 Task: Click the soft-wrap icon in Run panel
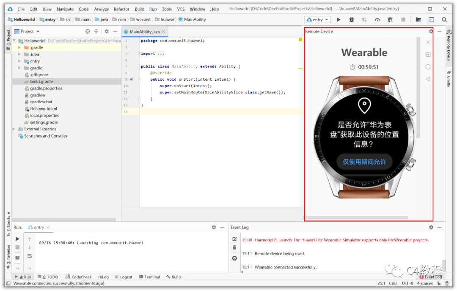tap(30, 256)
